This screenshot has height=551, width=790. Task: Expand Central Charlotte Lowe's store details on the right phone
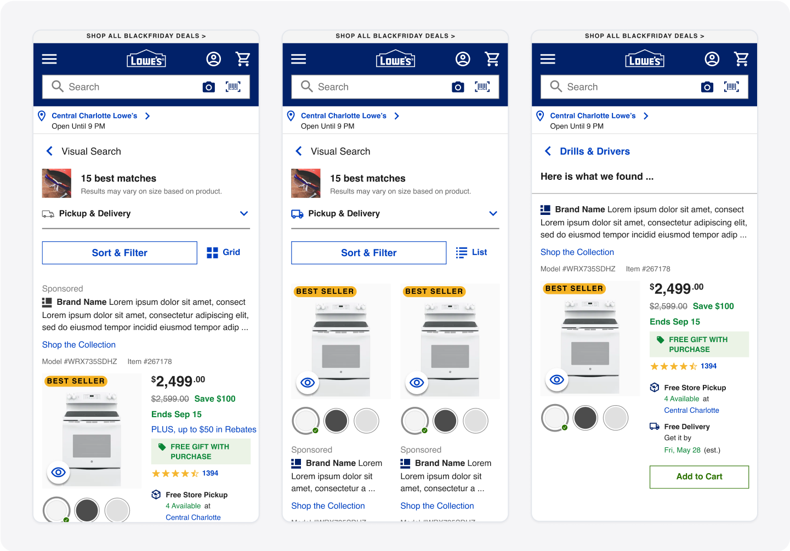(646, 116)
